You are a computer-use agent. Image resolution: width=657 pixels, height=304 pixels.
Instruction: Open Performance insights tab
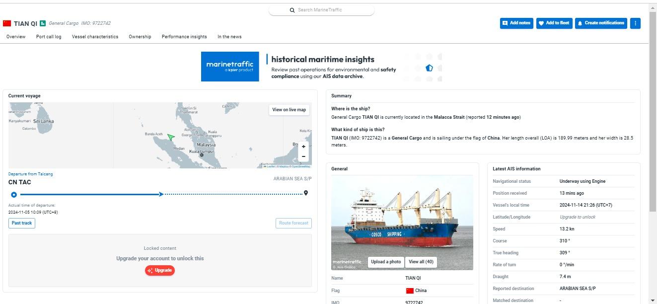184,37
